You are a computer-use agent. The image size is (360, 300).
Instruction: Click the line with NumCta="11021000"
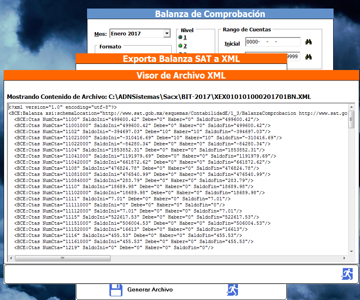148,138
